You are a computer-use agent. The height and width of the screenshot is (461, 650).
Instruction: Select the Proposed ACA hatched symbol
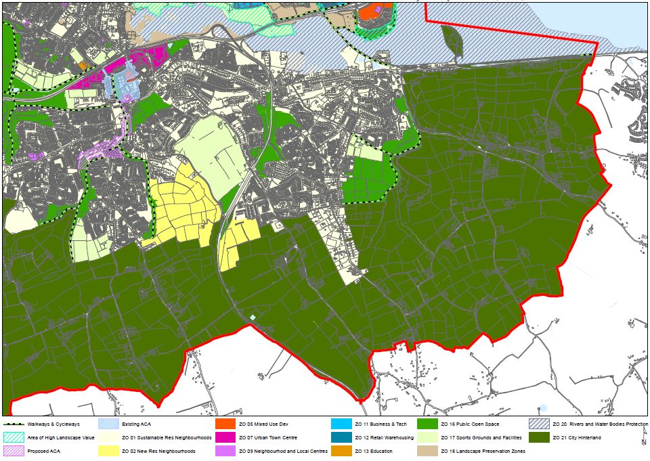click(12, 453)
